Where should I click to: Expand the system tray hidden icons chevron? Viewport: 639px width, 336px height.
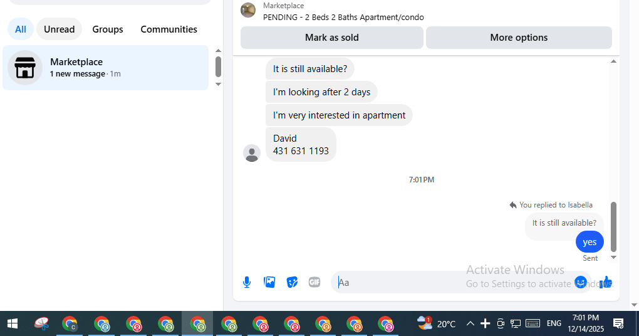pos(470,323)
